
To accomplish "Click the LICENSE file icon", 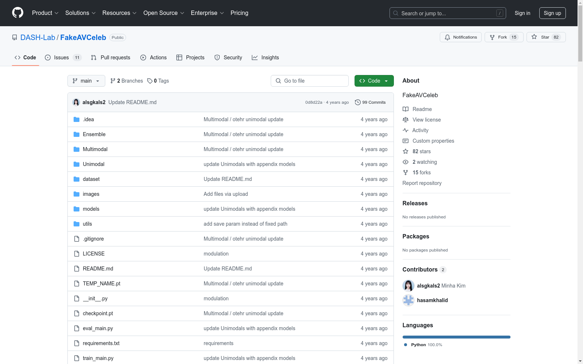I will click(x=77, y=254).
